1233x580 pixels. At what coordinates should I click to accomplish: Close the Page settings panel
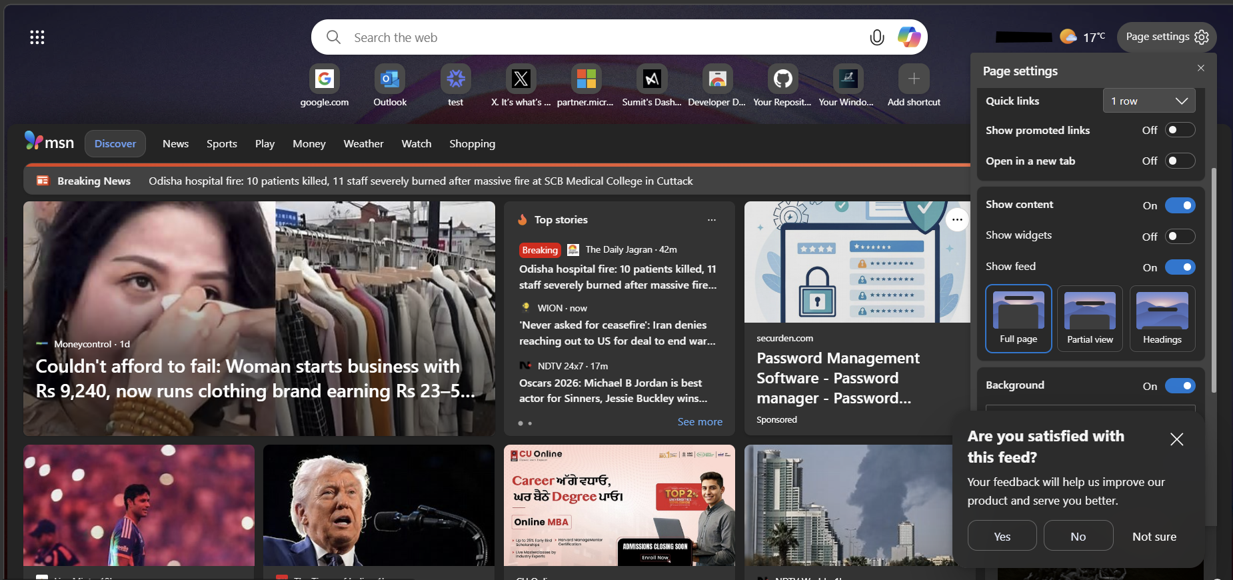pos(1201,68)
